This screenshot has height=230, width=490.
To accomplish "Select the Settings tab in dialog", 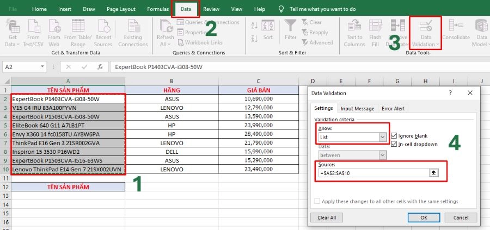I will click(x=323, y=108).
